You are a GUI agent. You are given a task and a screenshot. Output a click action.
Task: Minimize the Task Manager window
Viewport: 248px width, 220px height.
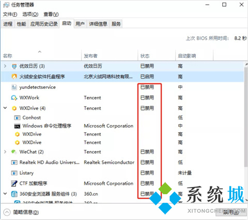click(208, 5)
